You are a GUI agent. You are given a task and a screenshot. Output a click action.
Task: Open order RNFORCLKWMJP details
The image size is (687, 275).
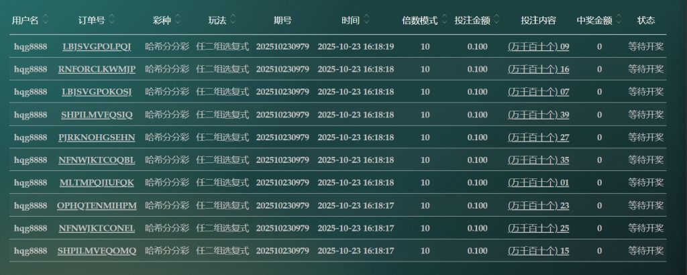pos(97,69)
